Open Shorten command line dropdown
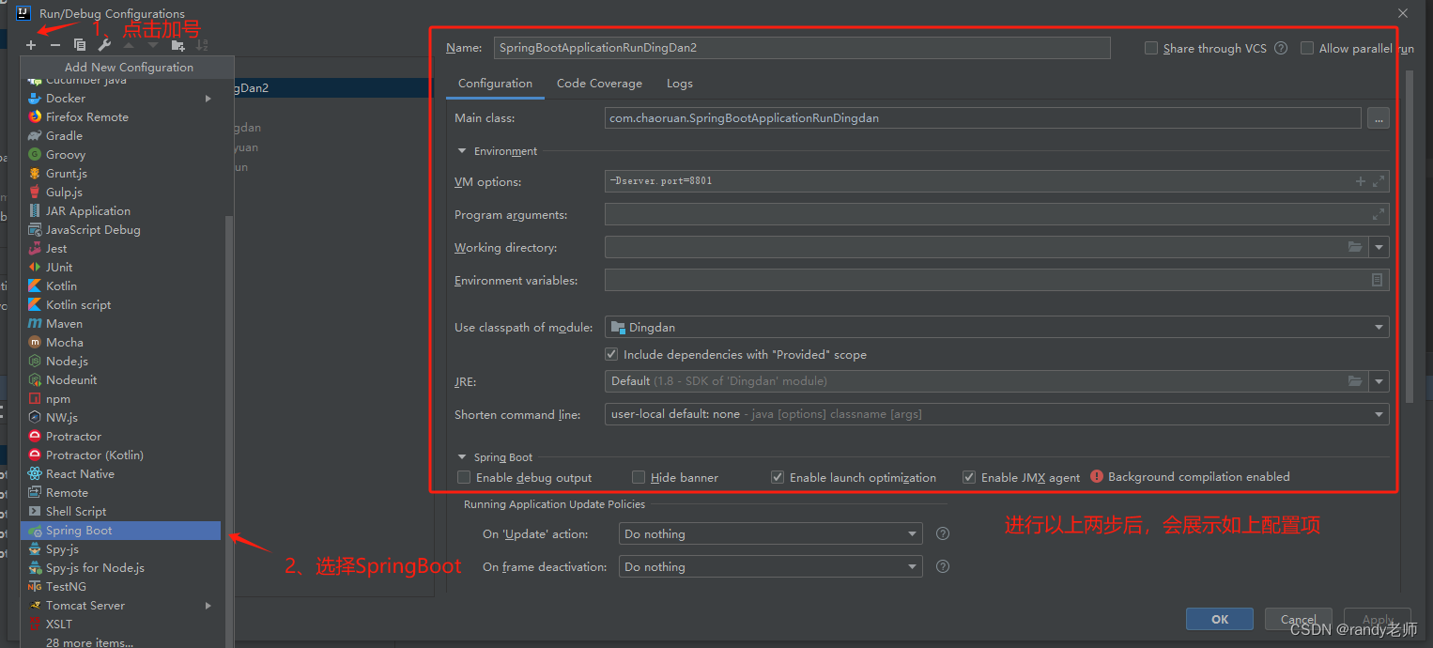Image resolution: width=1433 pixels, height=648 pixels. point(997,414)
